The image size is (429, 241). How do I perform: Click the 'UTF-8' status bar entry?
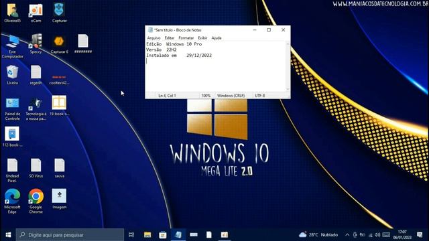point(260,96)
